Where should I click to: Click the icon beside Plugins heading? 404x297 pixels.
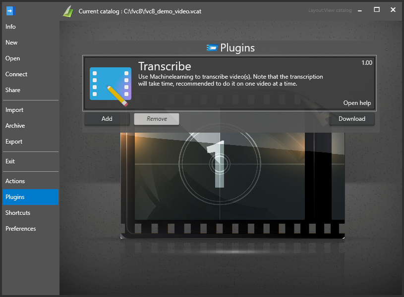(212, 48)
